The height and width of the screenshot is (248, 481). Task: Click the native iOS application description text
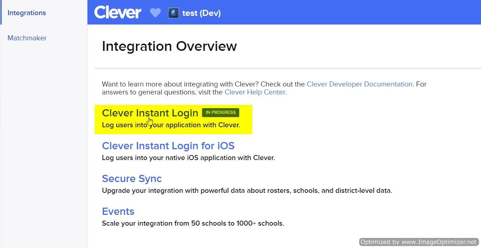coord(188,158)
